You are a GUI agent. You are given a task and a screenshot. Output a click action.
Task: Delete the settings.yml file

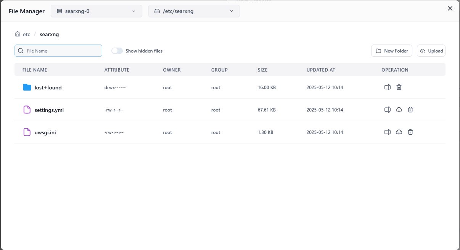[x=410, y=110]
